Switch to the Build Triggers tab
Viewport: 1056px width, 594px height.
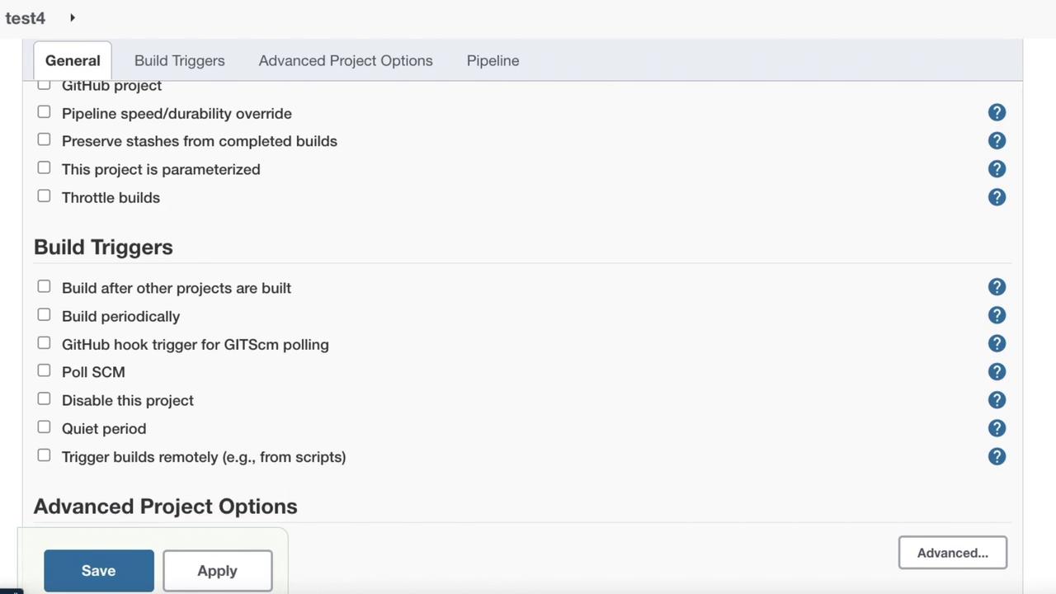[179, 60]
